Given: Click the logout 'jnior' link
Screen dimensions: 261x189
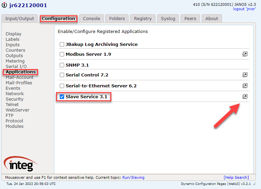Looking at the screenshot, I should (x=244, y=9).
